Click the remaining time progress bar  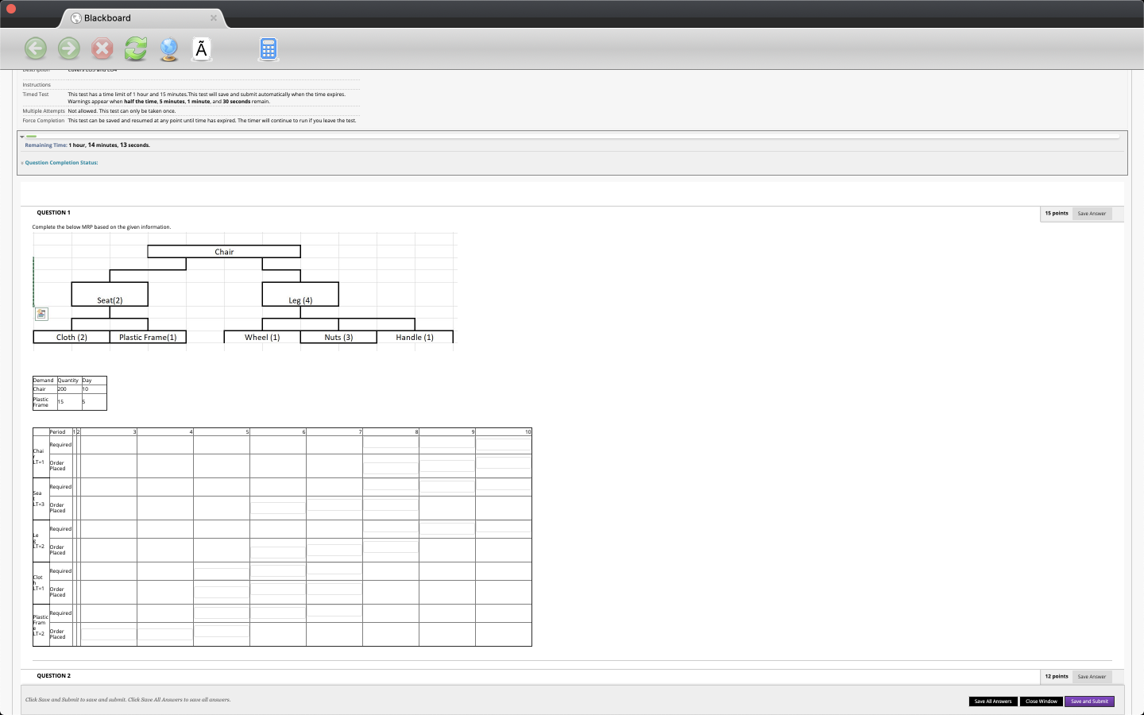tap(573, 137)
